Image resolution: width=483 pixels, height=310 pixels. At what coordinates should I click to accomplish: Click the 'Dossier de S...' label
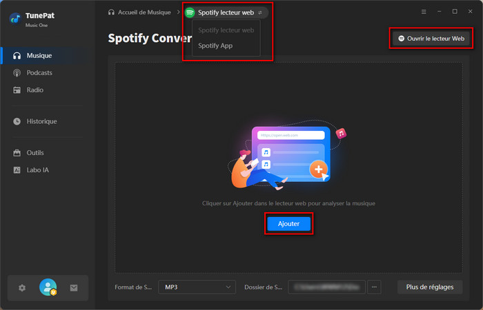[264, 287]
